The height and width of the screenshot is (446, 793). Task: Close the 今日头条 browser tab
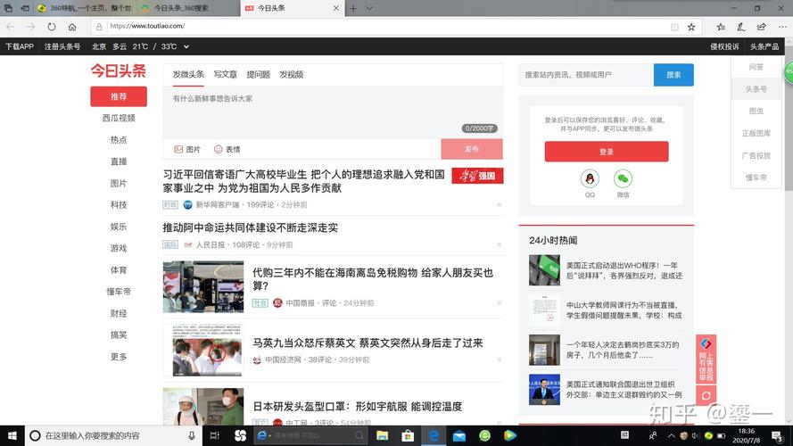[x=335, y=8]
